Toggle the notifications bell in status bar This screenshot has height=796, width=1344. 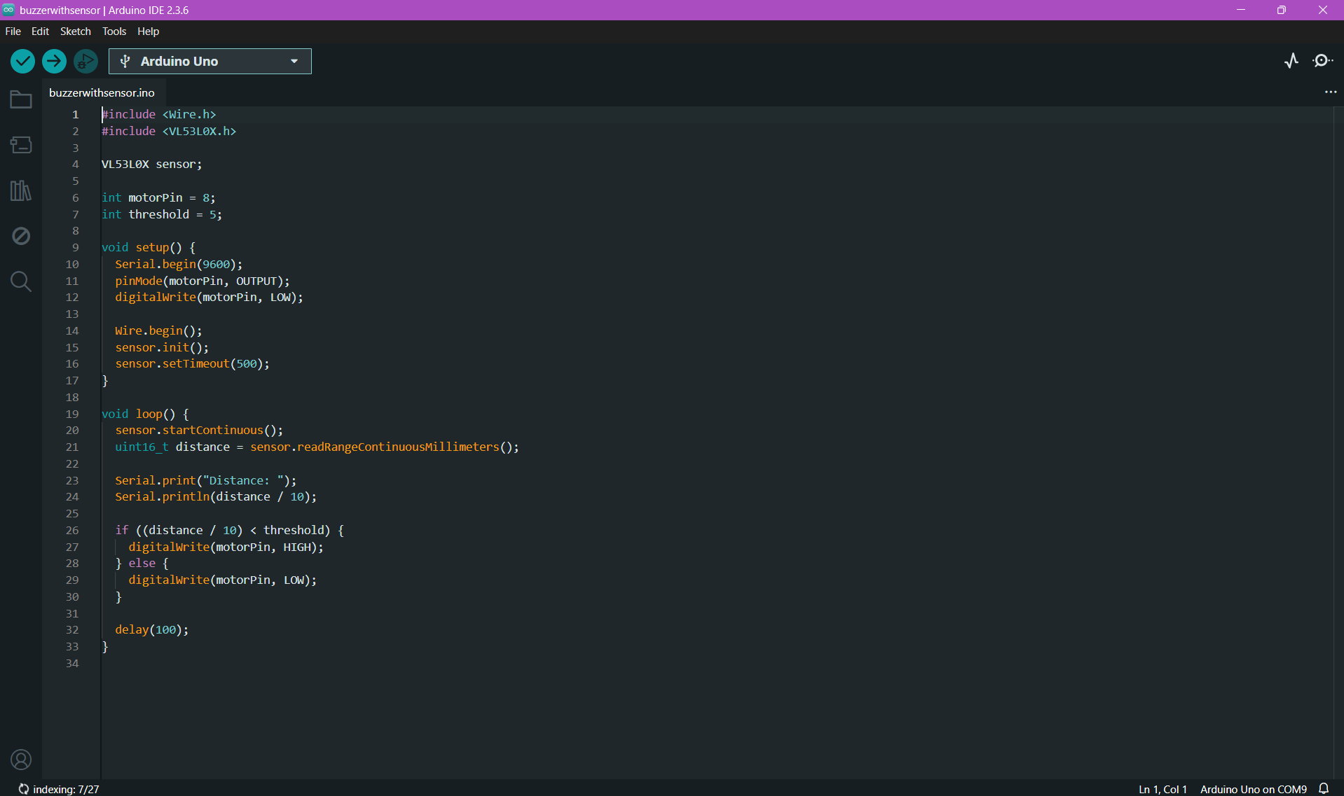1324,789
